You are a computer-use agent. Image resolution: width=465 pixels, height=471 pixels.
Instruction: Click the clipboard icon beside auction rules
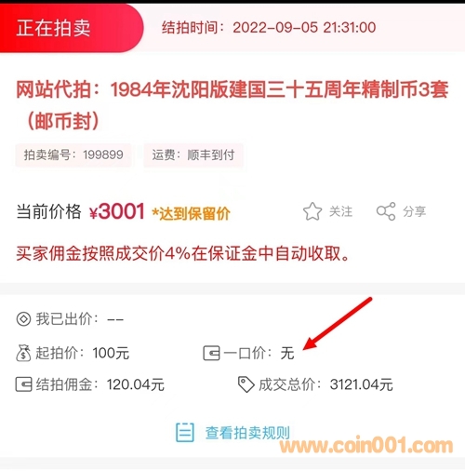[185, 432]
